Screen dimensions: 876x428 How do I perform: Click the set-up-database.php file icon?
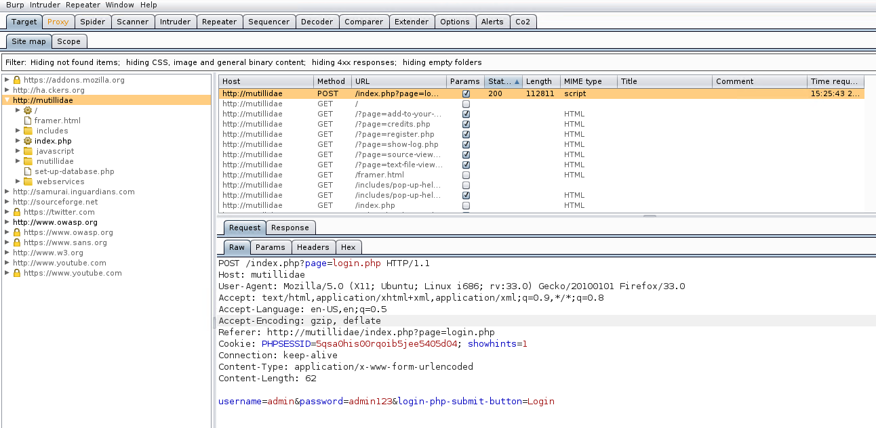28,171
